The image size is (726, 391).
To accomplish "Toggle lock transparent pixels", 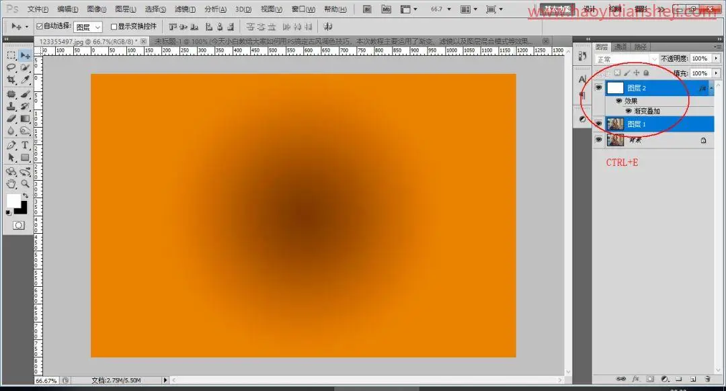I will (617, 73).
